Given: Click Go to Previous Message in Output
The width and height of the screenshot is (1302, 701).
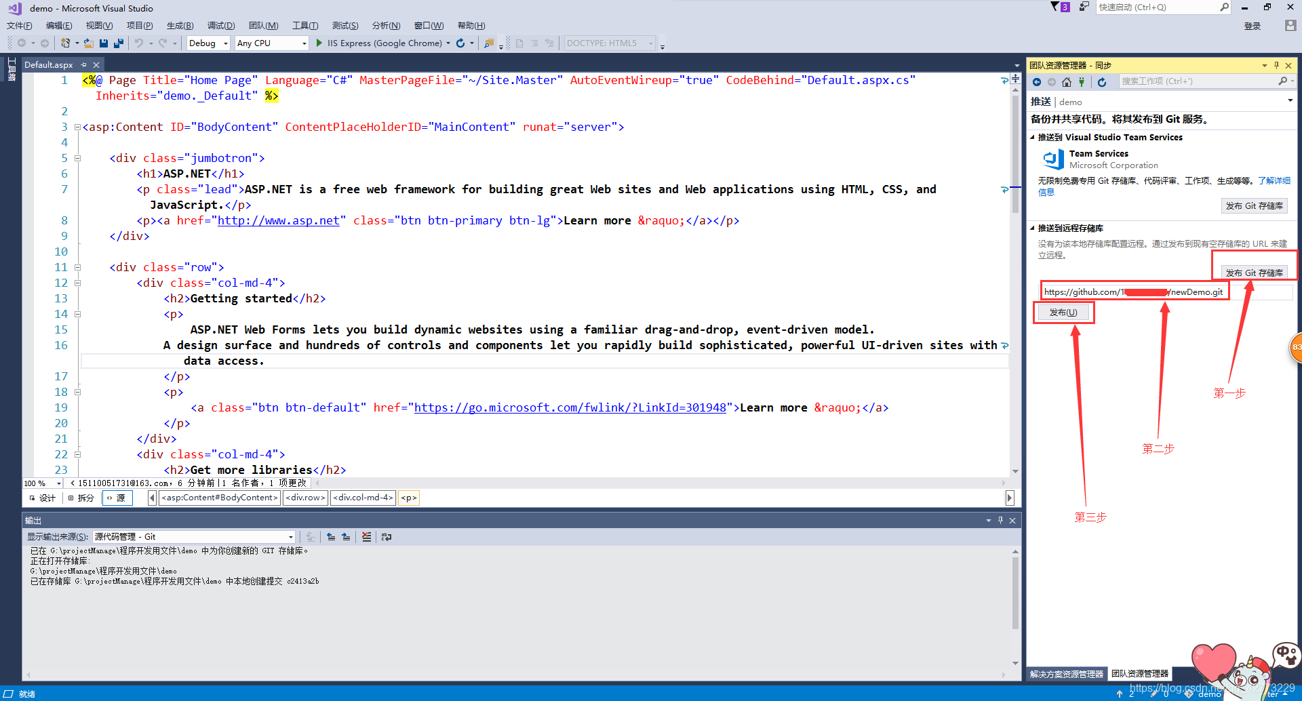Looking at the screenshot, I should point(331,537).
